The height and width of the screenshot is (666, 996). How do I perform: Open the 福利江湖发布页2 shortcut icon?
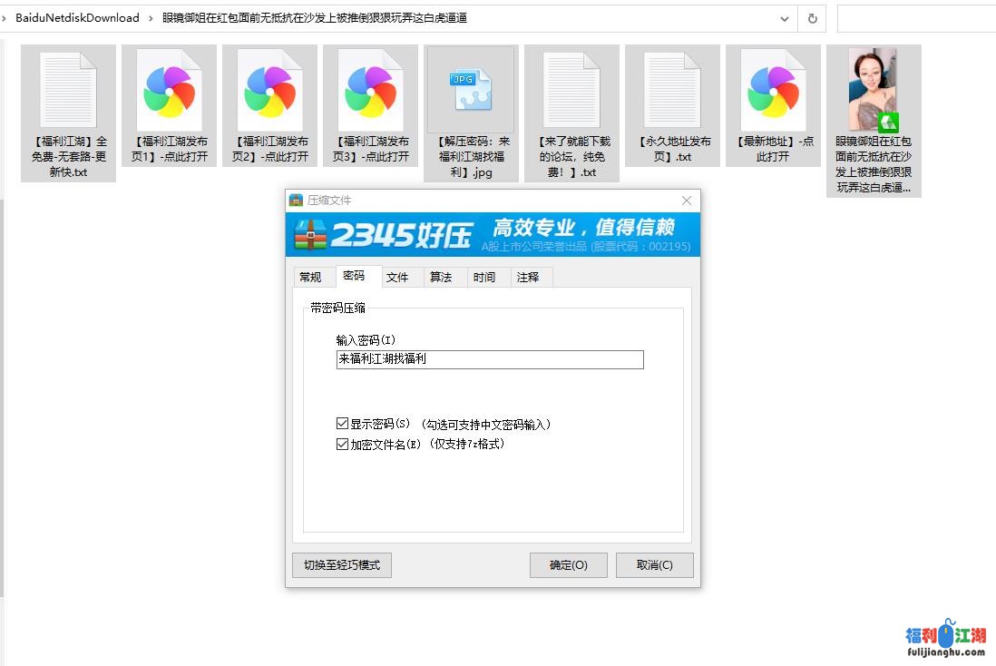tap(270, 91)
